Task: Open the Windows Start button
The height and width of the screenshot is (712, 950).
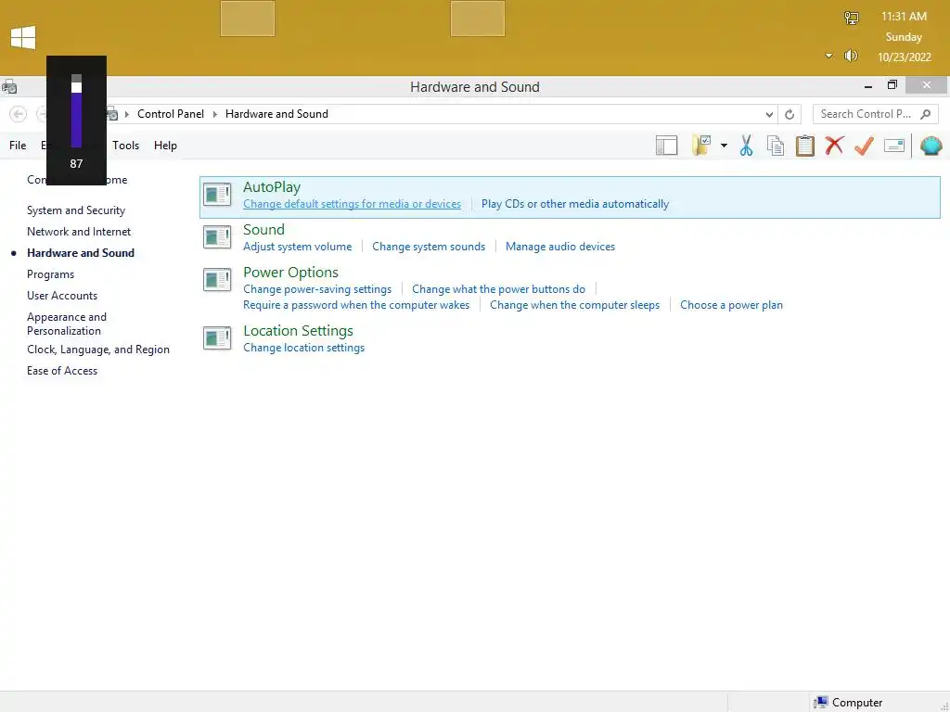Action: [23, 37]
